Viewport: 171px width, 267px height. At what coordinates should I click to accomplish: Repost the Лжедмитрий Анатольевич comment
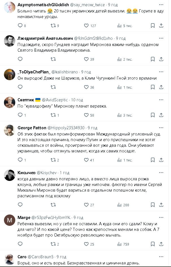(53, 59)
